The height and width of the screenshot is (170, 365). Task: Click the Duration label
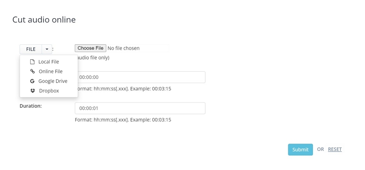[x=31, y=106]
